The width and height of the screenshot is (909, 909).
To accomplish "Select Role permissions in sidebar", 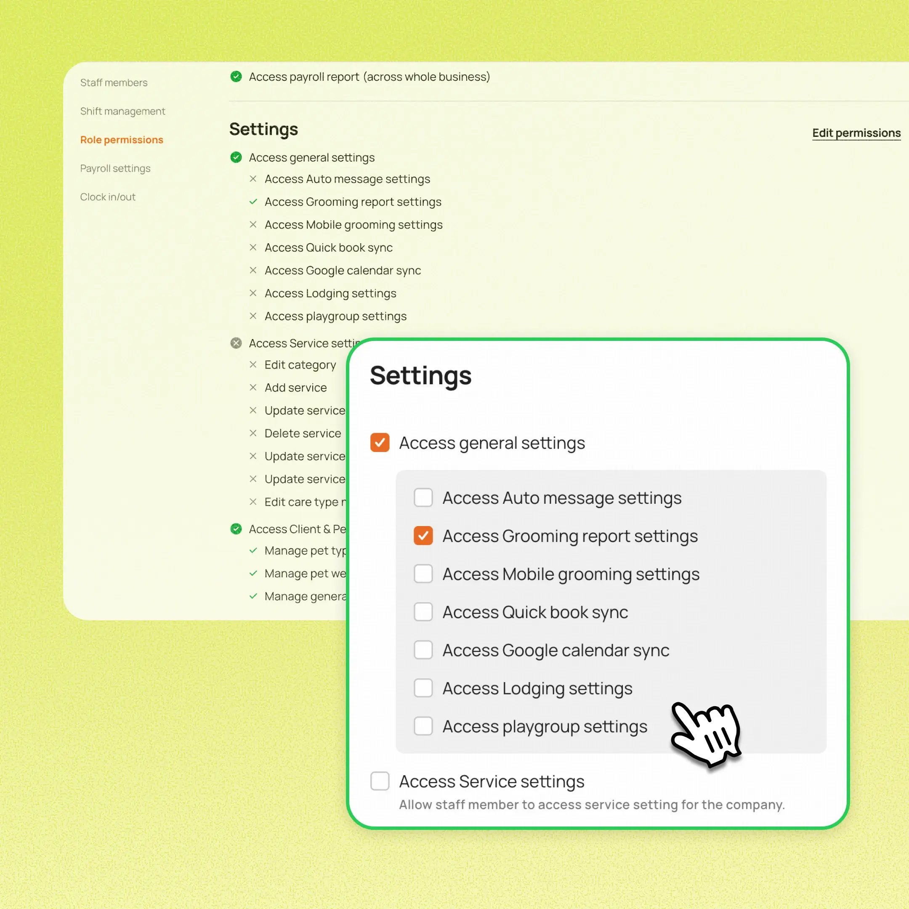I will click(x=121, y=140).
